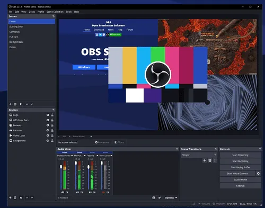Image resolution: width=265 pixels, height=208 pixels.
Task: Click Start Recording button
Action: [241, 161]
